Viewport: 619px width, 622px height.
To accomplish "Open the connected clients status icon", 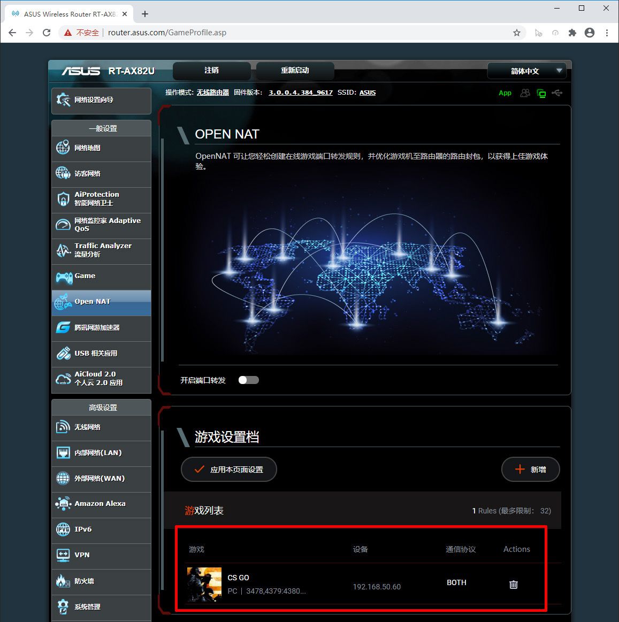I will [x=525, y=93].
